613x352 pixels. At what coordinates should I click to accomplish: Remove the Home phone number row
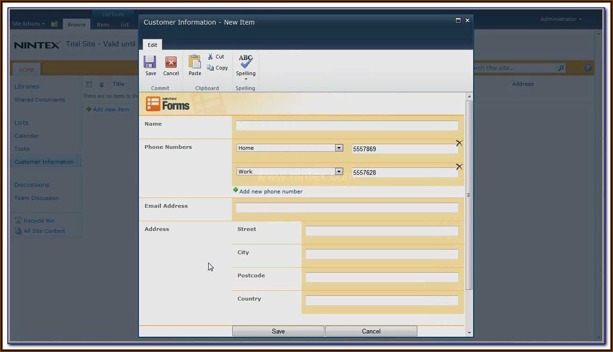point(459,143)
